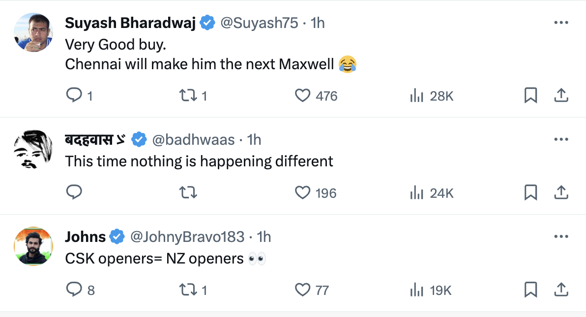The width and height of the screenshot is (586, 317).
Task: View analytics for the 19K views tweet
Action: click(x=417, y=290)
